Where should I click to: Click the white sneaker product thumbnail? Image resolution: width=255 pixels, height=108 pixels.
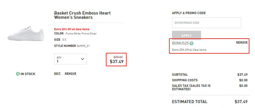[26, 33]
